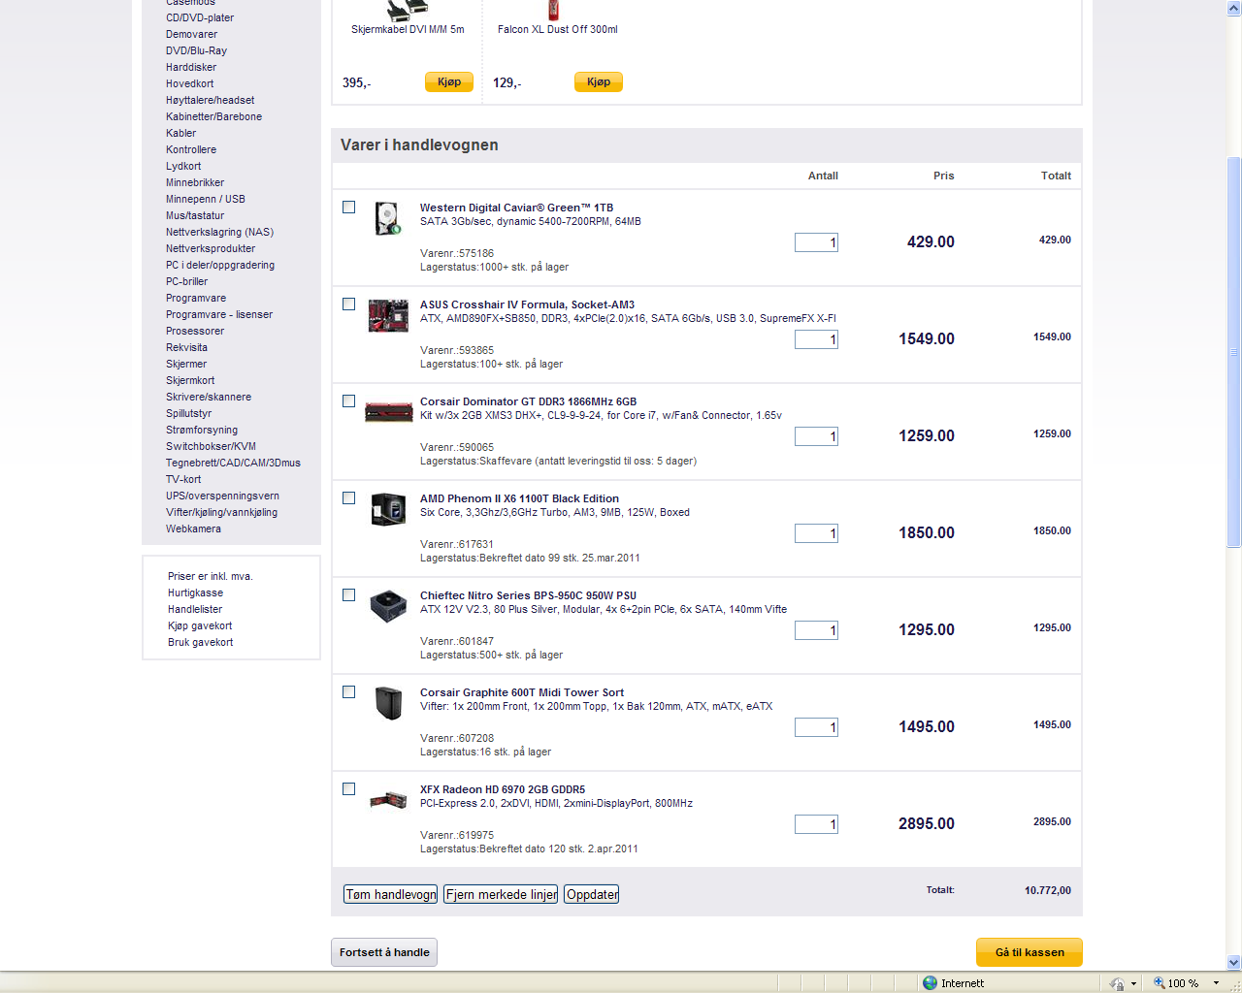Open the Skjermer category
The height and width of the screenshot is (993, 1242).
tap(186, 365)
